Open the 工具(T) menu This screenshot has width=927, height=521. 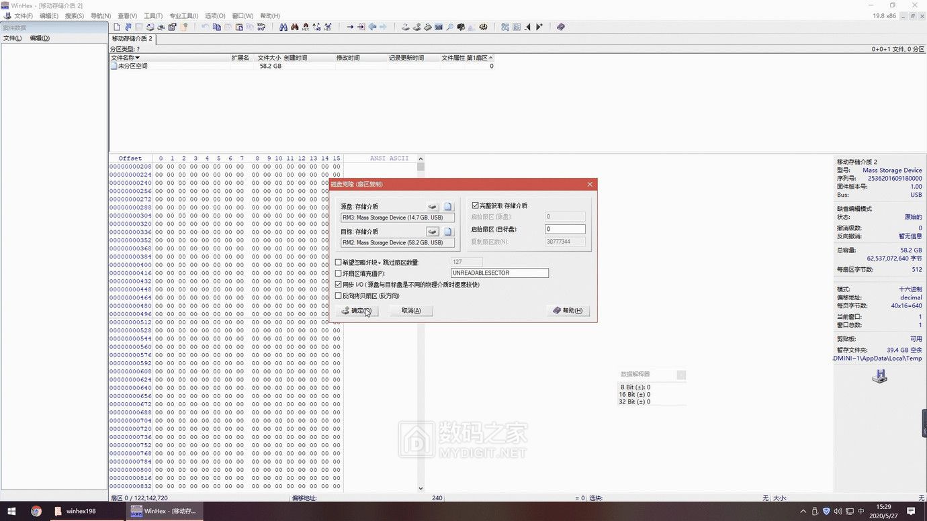coord(153,15)
